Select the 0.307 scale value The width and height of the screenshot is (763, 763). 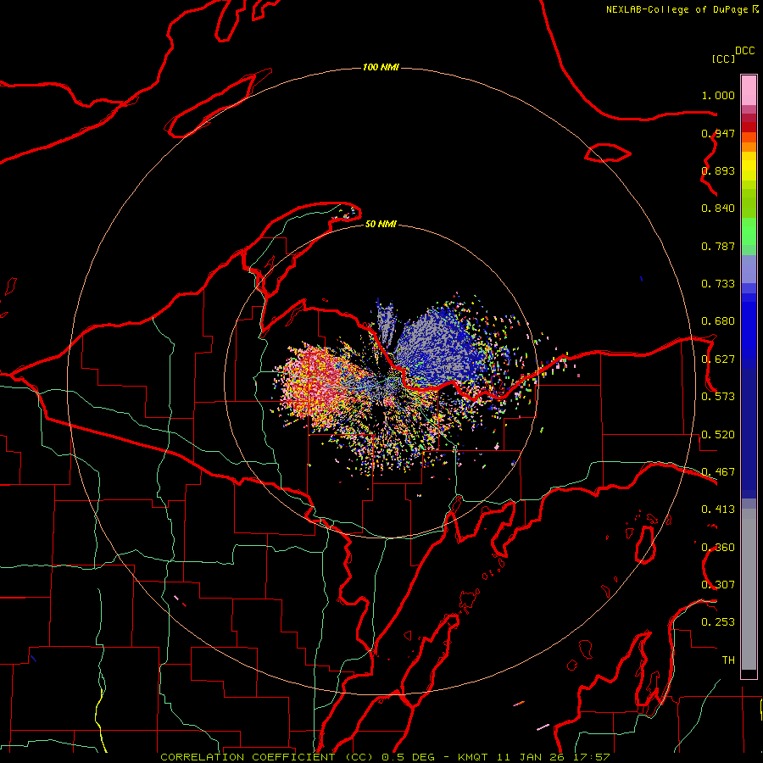pos(718,585)
